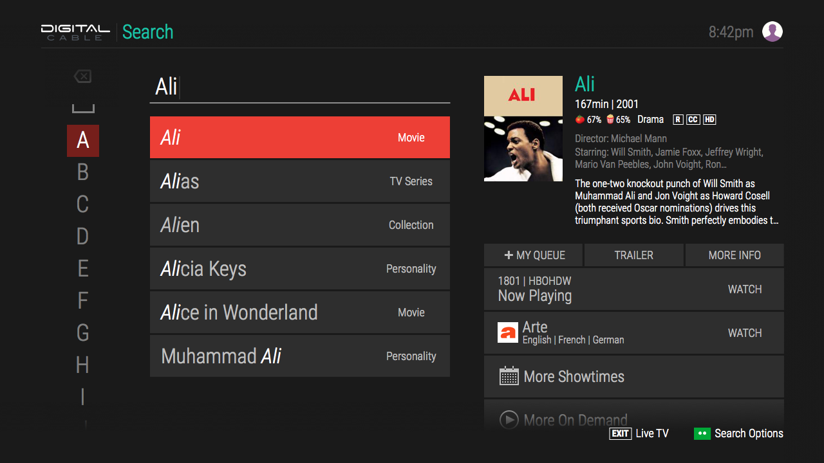Screen dimensions: 824x463
Task: Click the Arte channel logo
Action: coord(508,333)
